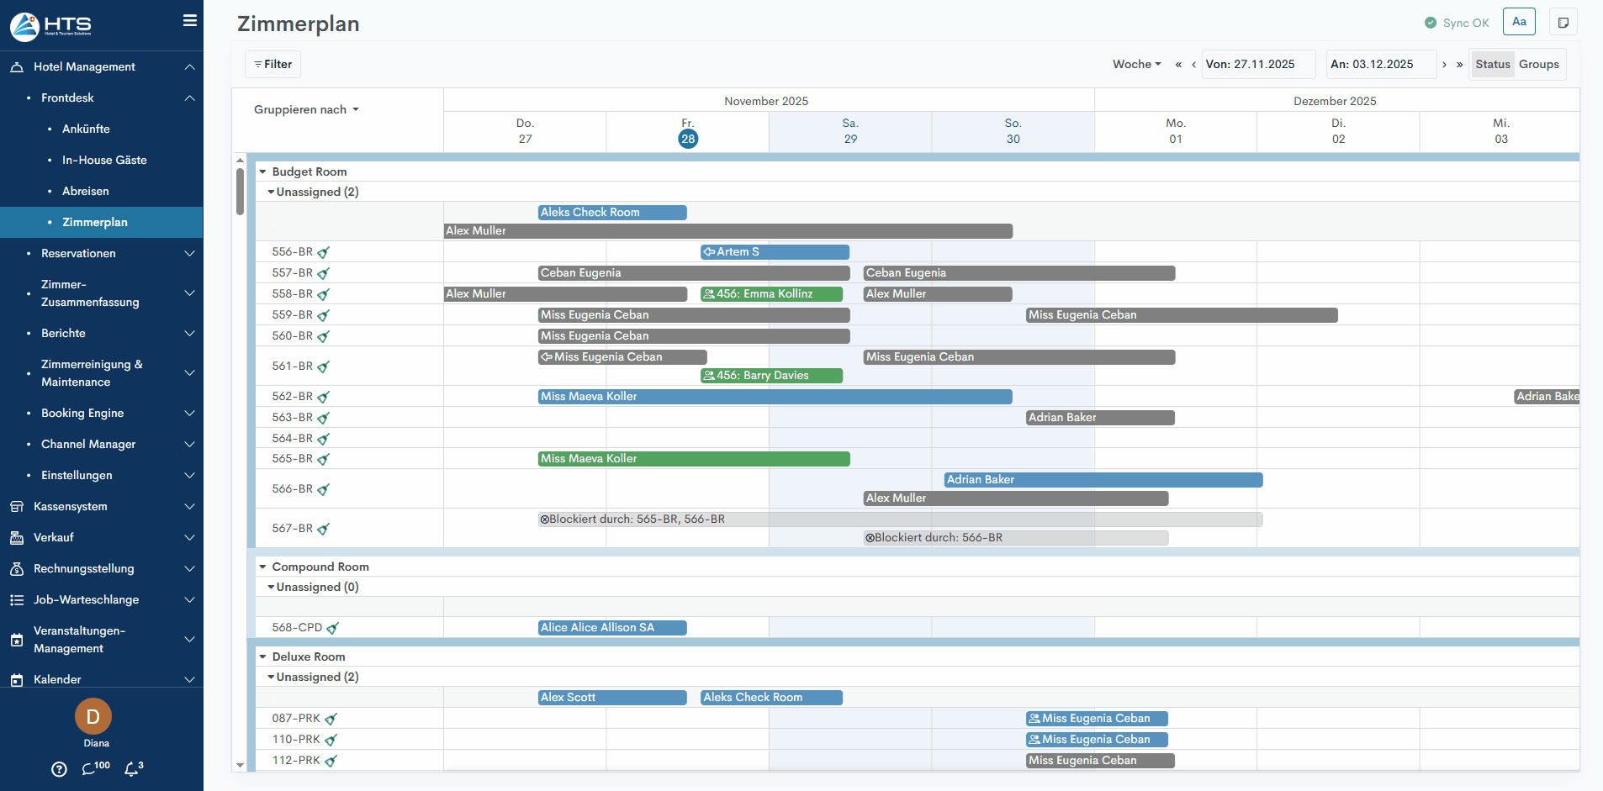Image resolution: width=1603 pixels, height=791 pixels.
Task: Collapse the Deluxe Room Unassigned (2) group
Action: [x=271, y=677]
